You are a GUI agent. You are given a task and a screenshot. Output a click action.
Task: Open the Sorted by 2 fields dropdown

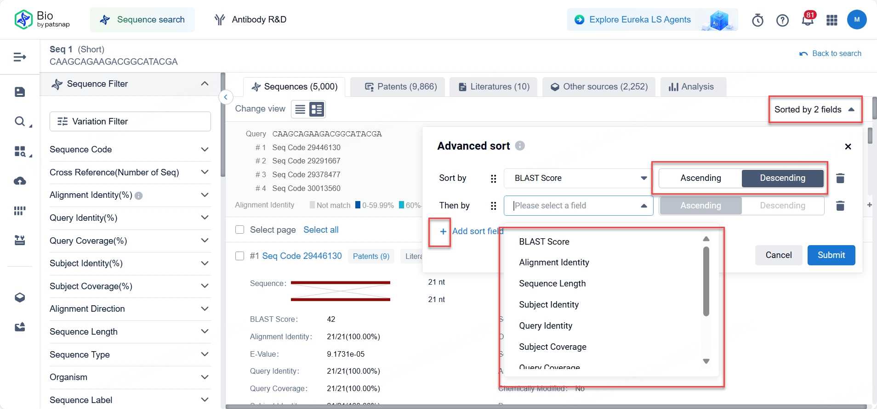tap(814, 110)
